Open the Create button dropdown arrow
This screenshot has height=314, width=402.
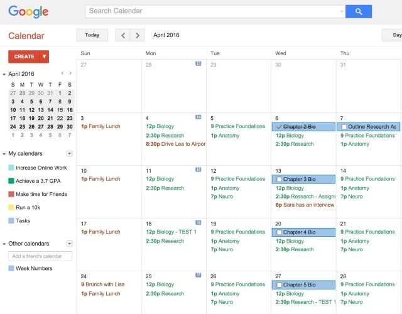(44, 57)
